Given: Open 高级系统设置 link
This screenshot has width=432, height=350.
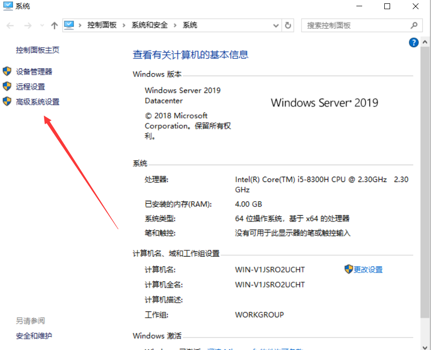Looking at the screenshot, I should tap(38, 102).
